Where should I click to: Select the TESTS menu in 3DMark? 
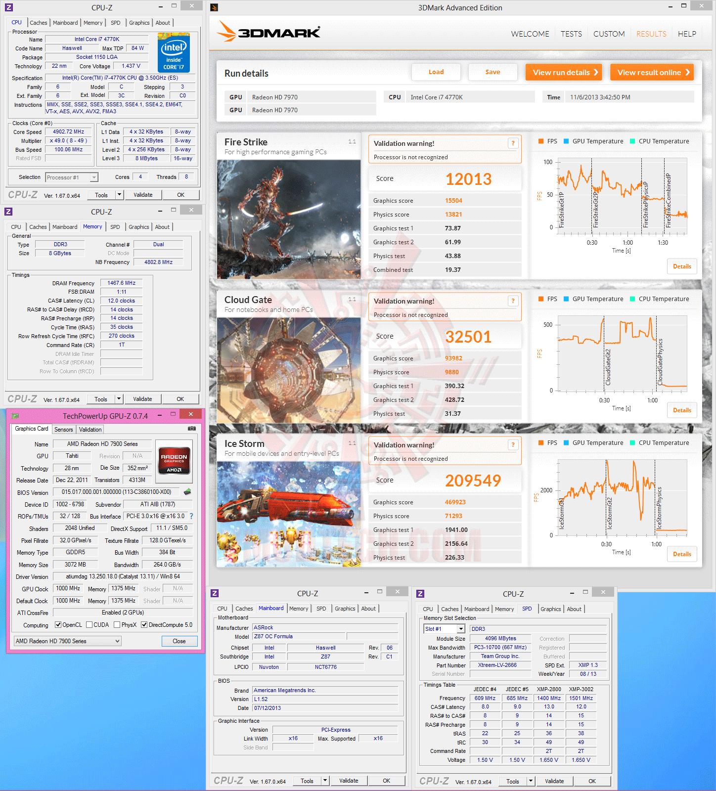pos(571,34)
